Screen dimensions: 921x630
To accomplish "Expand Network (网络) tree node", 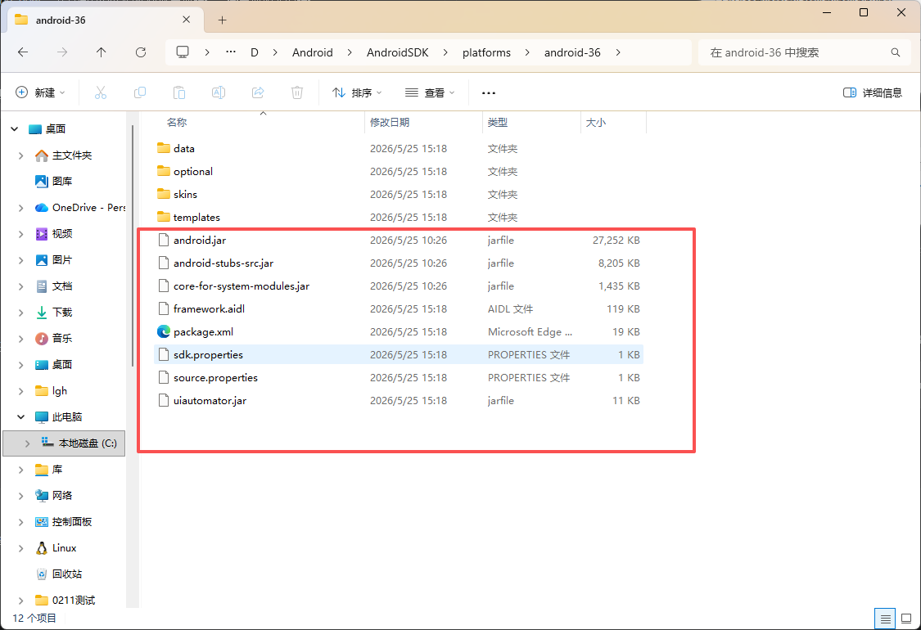I will tap(21, 496).
